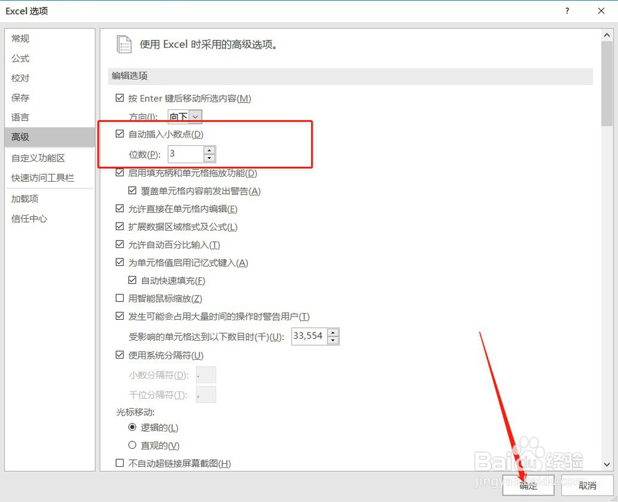Click the vertical scrollbar thumb
This screenshot has height=502, width=618.
point(607,83)
